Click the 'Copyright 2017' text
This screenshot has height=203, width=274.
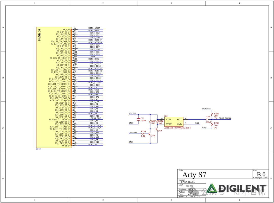260,177
